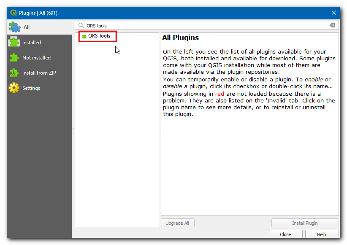Close the Plugins window with the title bar X
The width and height of the screenshot is (347, 245).
point(333,13)
